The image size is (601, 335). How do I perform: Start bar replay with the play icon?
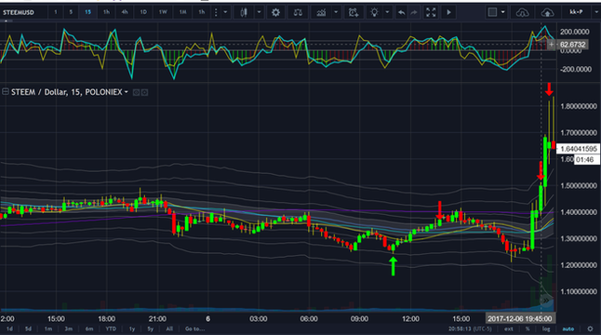coord(448,12)
